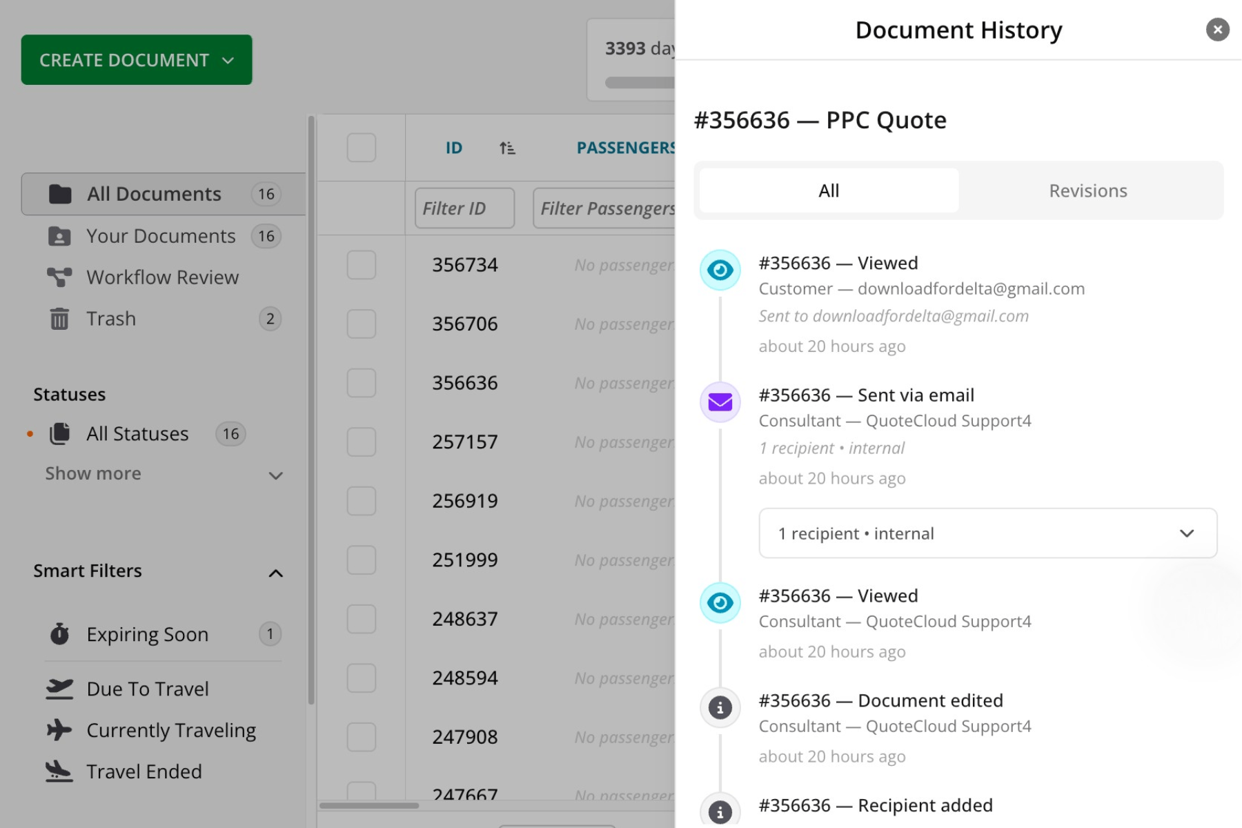The image size is (1242, 828).
Task: Click document ID 356706
Action: [x=465, y=324]
